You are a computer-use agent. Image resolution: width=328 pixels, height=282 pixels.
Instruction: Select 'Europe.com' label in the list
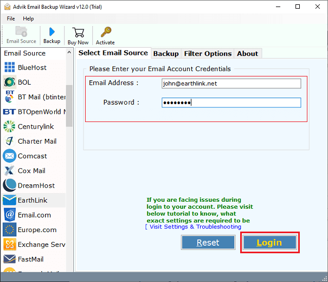37,230
